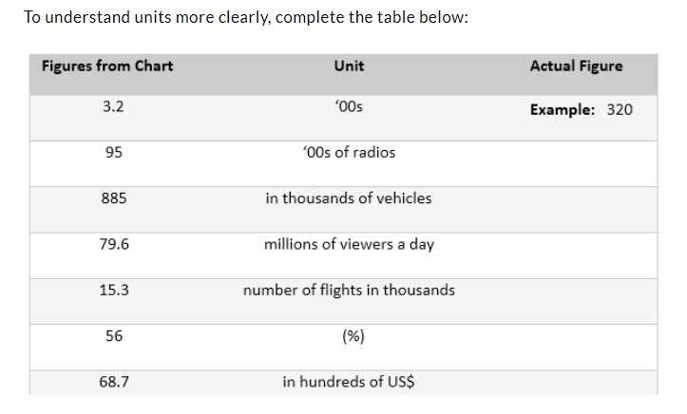Select the 'in hundreds of US$' cell
Image resolution: width=687 pixels, height=414 pixels.
[x=349, y=382]
